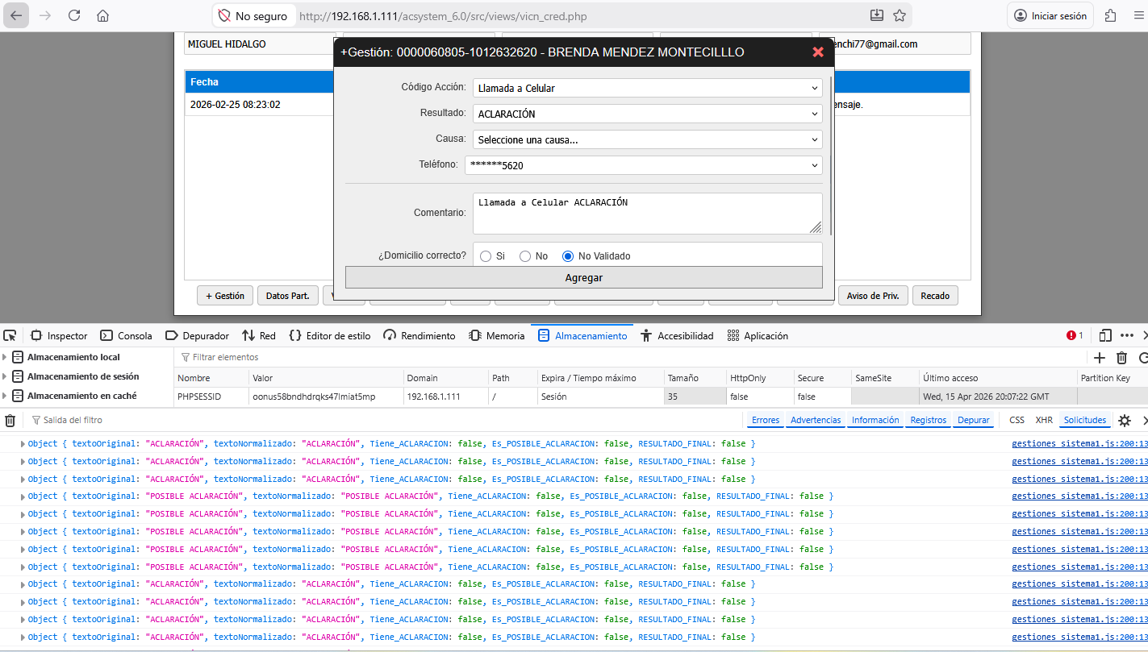
Task: Switch to the Red network tab
Action: (x=259, y=335)
